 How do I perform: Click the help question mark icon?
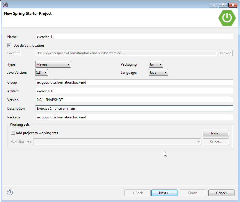click(10, 192)
